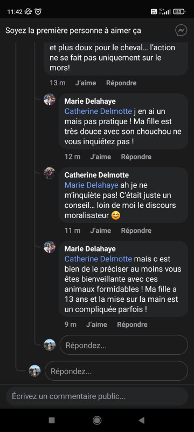Open the Marie Delahaye mention link
The height and width of the screenshot is (432, 194).
(x=91, y=185)
